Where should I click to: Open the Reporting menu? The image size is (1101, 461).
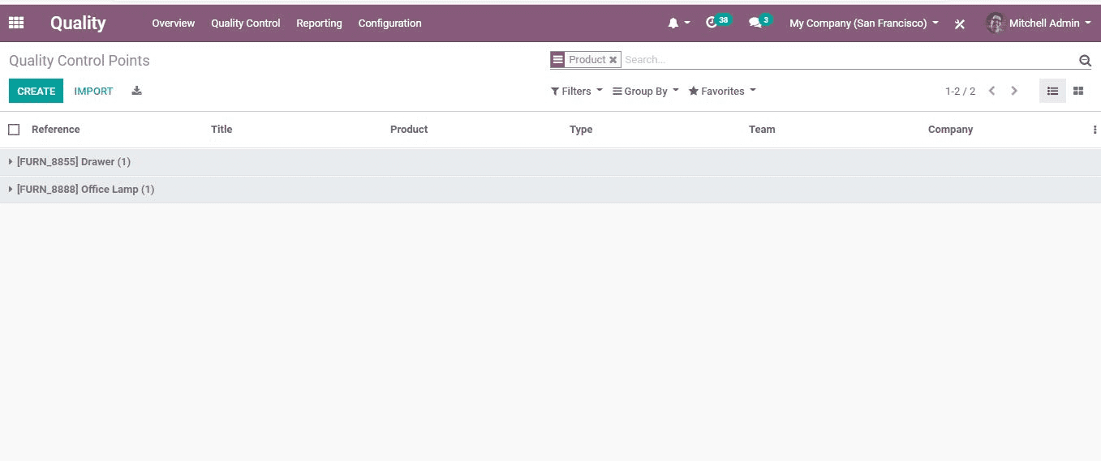click(x=319, y=23)
